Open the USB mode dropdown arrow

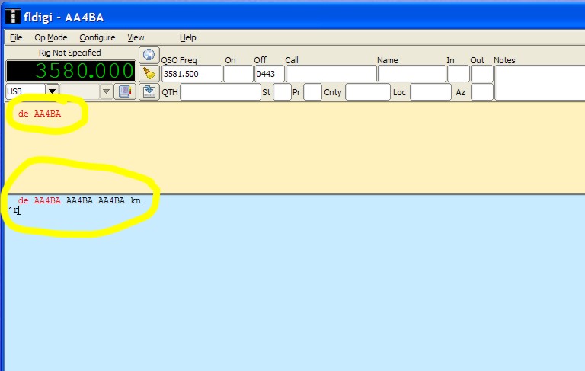pos(53,91)
